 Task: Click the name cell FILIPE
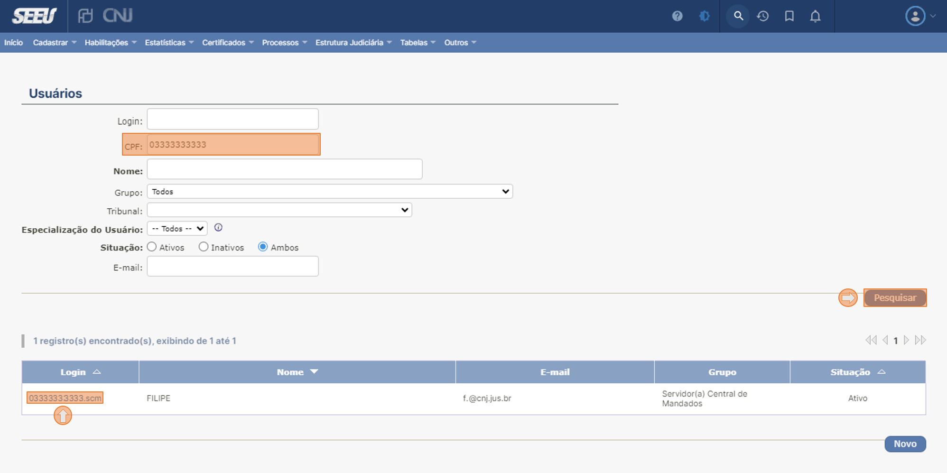[158, 398]
